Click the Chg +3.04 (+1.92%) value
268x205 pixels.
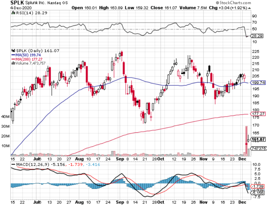point(228,8)
